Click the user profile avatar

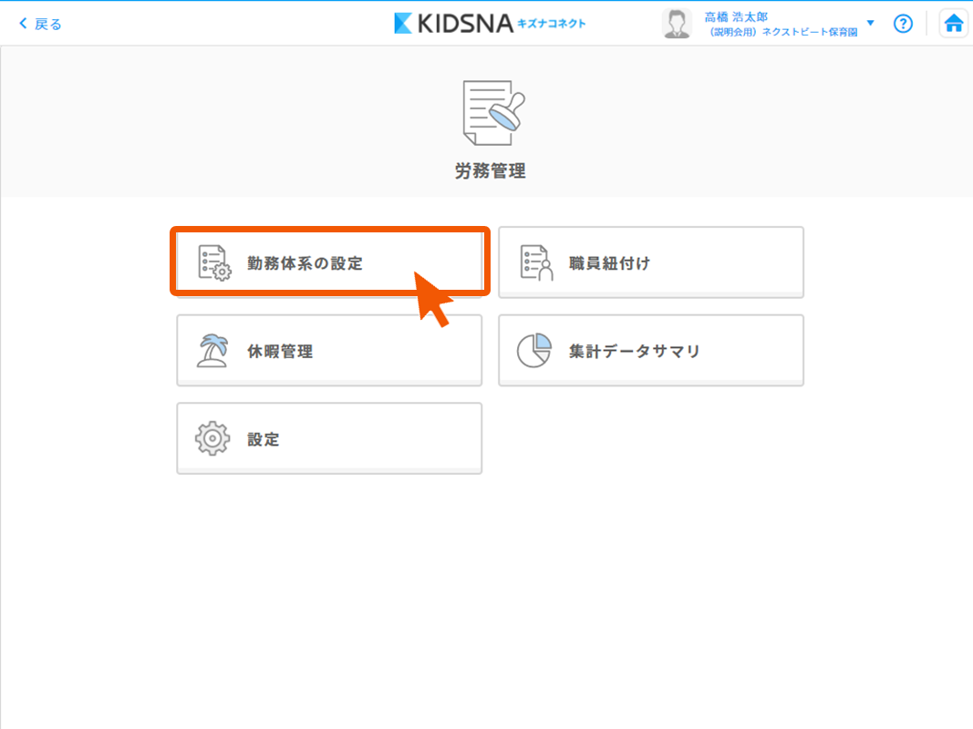(x=677, y=24)
